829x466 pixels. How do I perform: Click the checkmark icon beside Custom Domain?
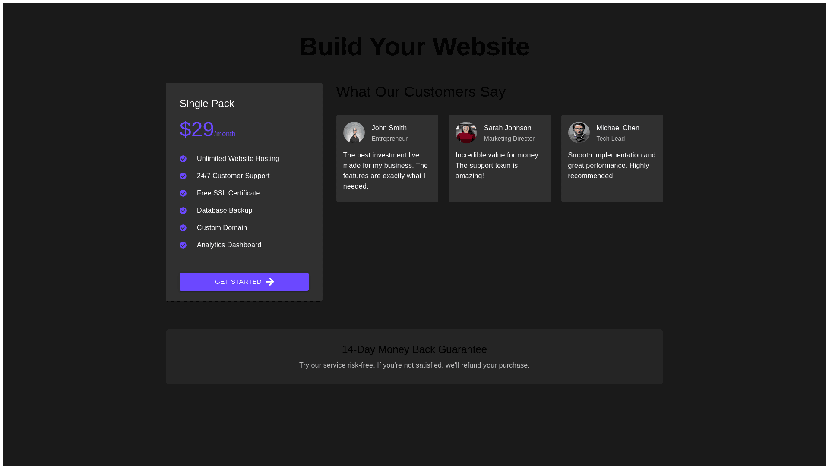point(183,228)
